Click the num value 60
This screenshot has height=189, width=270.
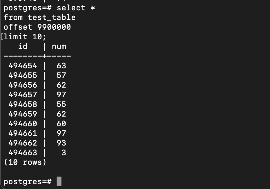61,123
